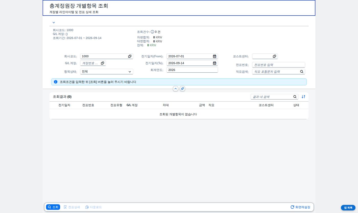Focus the 전표번호 입력 field

coord(278,65)
